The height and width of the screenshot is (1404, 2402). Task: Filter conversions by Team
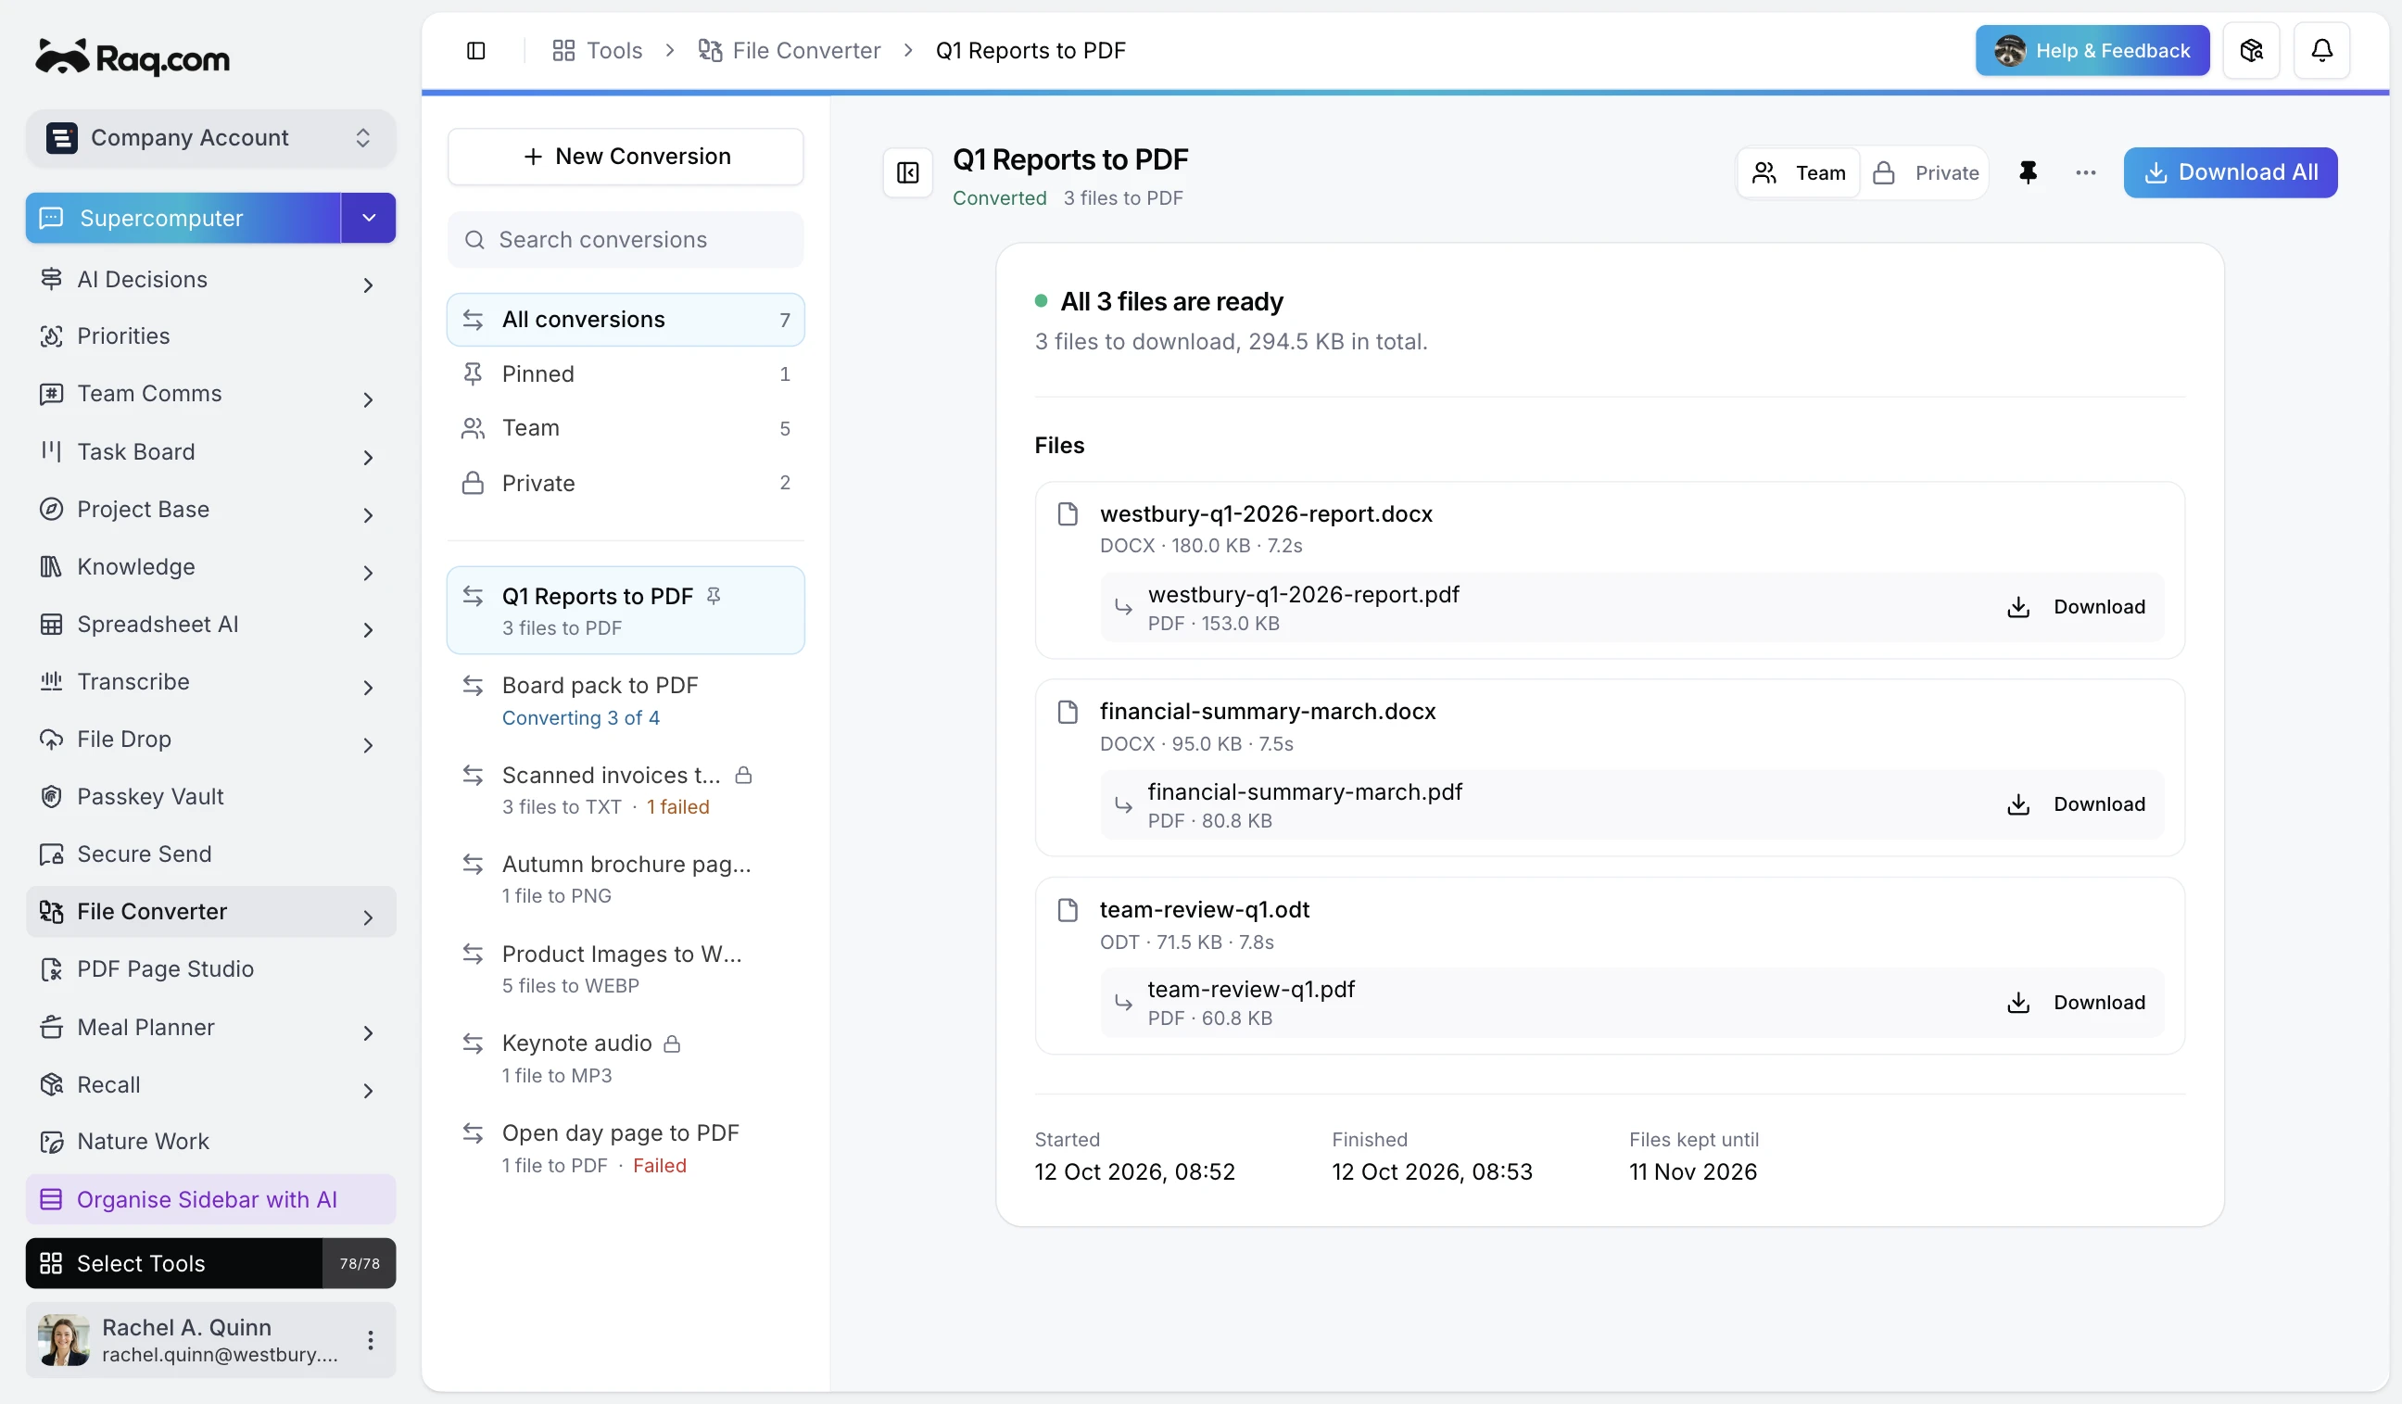(x=626, y=428)
